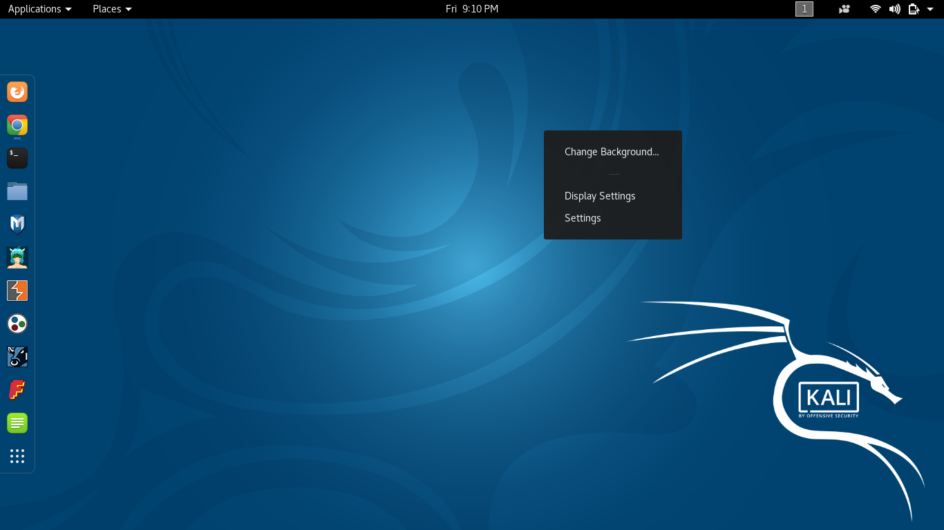Screen dimensions: 944x530
Task: Launch the Metasploit Framework
Action: pos(17,224)
